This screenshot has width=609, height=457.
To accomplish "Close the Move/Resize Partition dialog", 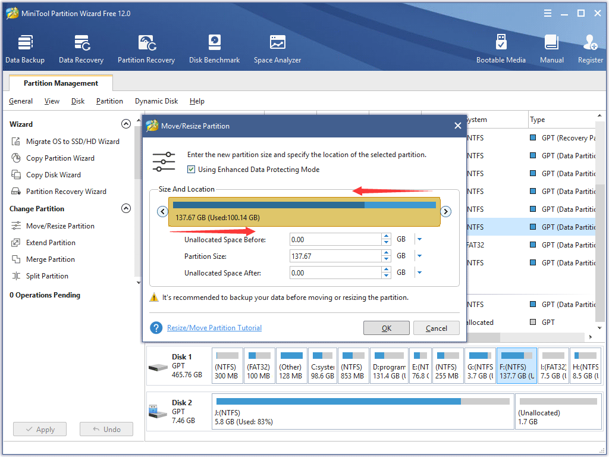I will [458, 126].
